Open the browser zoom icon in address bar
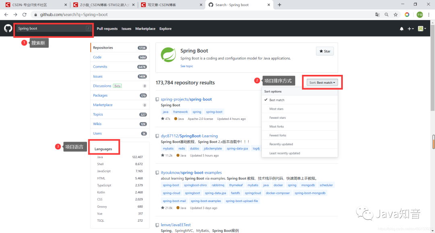 (386, 14)
